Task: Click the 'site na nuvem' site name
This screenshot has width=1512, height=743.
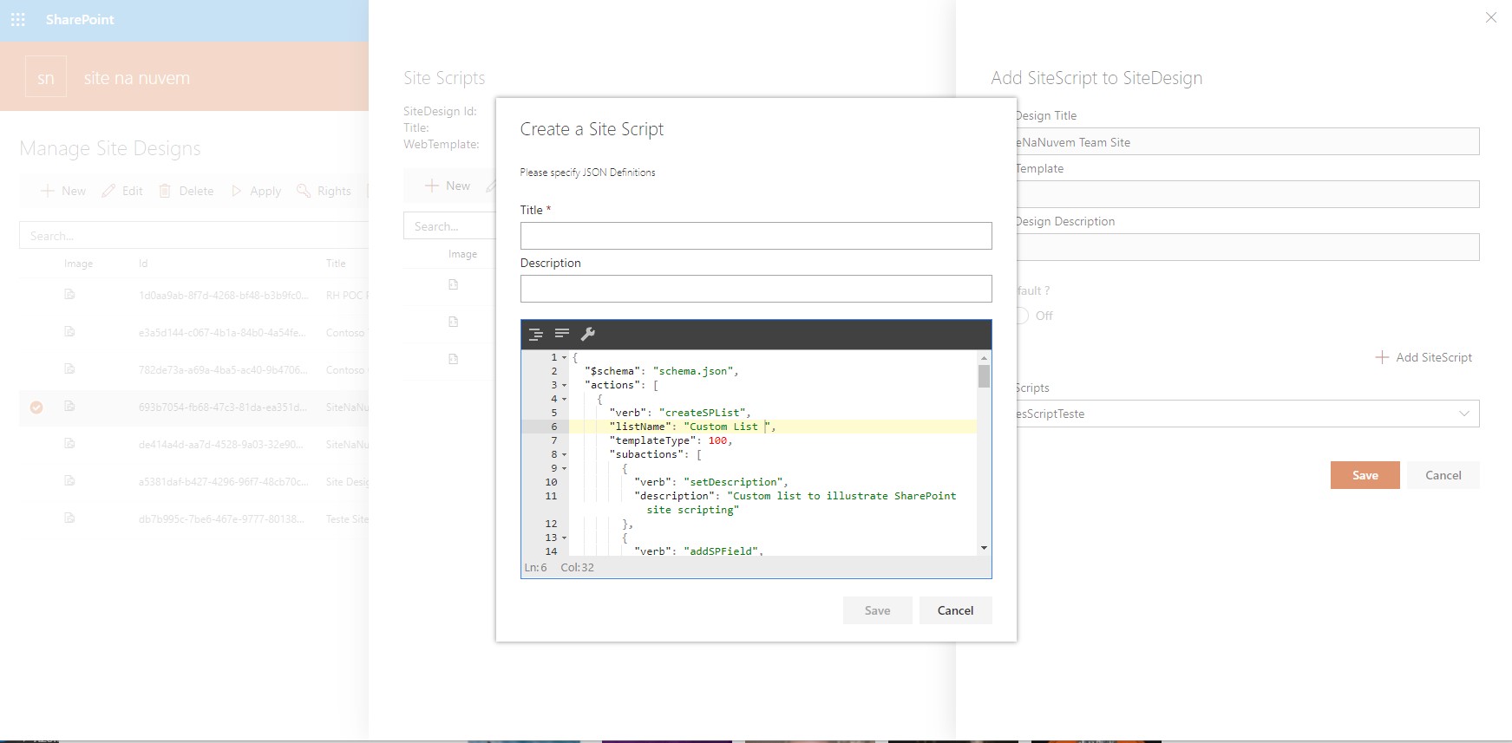Action: pos(137,78)
